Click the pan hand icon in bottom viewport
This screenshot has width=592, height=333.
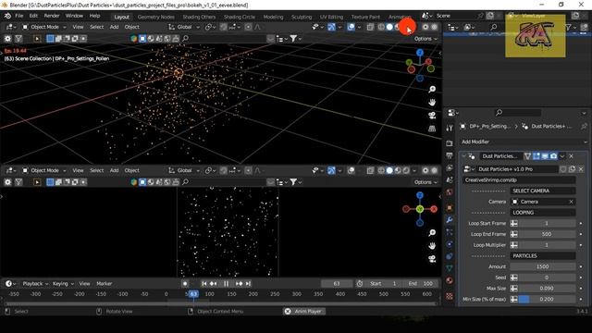pyautogui.click(x=432, y=246)
